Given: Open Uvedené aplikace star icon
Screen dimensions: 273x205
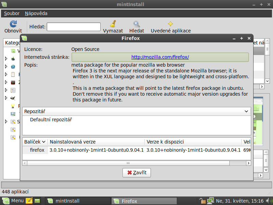Looking at the screenshot, I should 170,24.
